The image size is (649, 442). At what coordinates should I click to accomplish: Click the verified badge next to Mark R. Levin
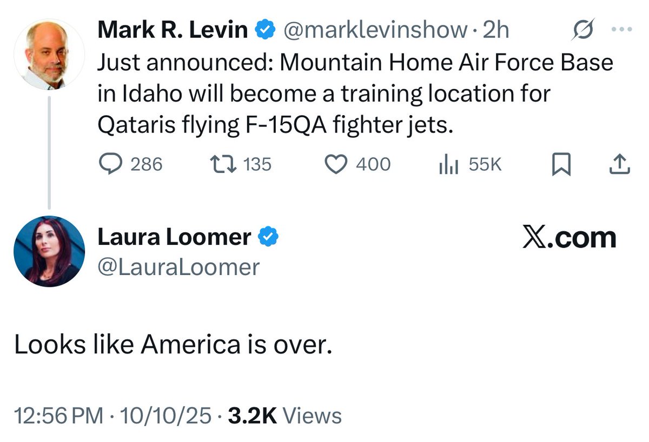[264, 31]
